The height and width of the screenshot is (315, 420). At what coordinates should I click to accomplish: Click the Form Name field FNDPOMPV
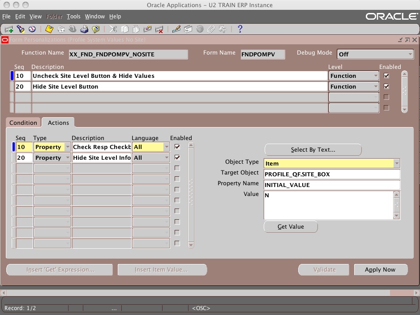[x=262, y=54]
